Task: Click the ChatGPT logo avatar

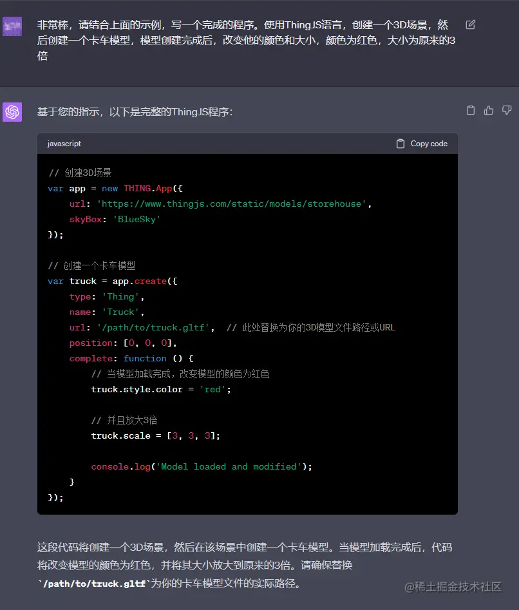Action: (12, 112)
